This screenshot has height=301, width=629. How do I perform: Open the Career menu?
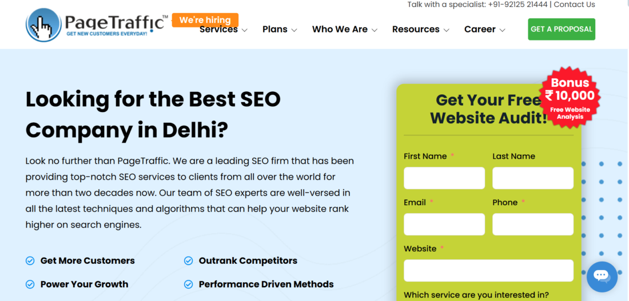pos(484,30)
